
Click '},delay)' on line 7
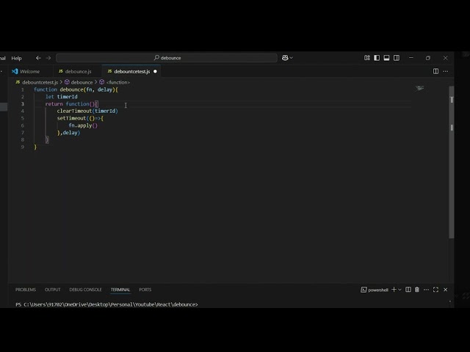(68, 133)
